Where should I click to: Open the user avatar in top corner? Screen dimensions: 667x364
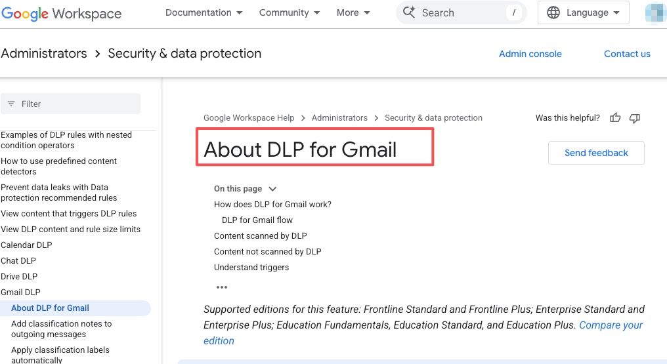[656, 12]
